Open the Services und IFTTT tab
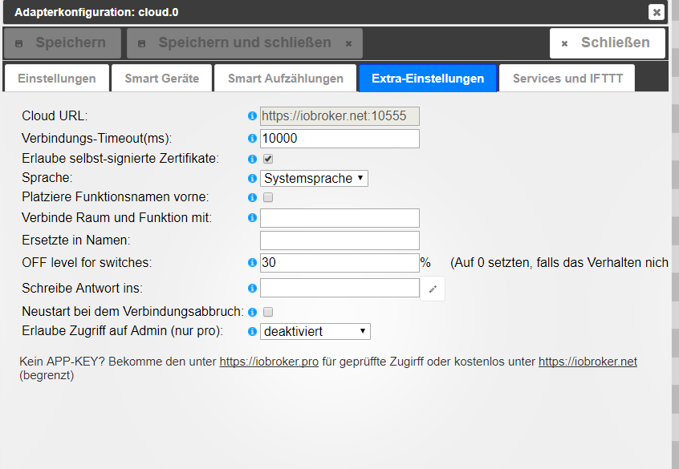The width and height of the screenshot is (679, 469). [x=567, y=79]
